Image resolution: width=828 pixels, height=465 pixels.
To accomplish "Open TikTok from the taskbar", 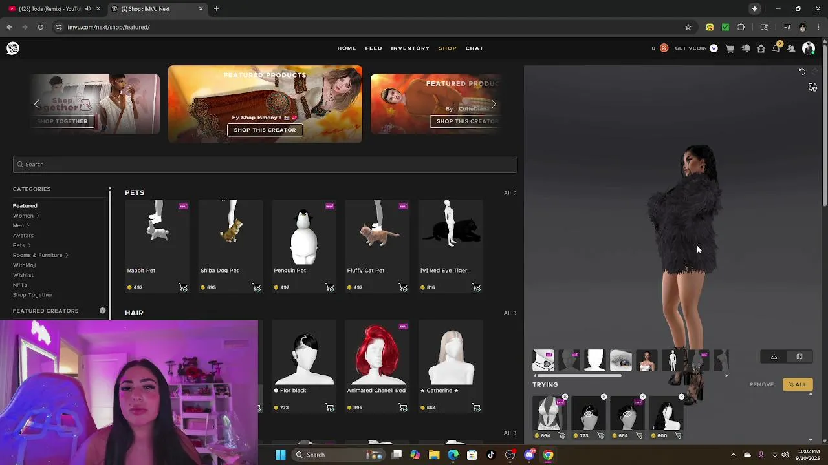I will pyautogui.click(x=491, y=455).
